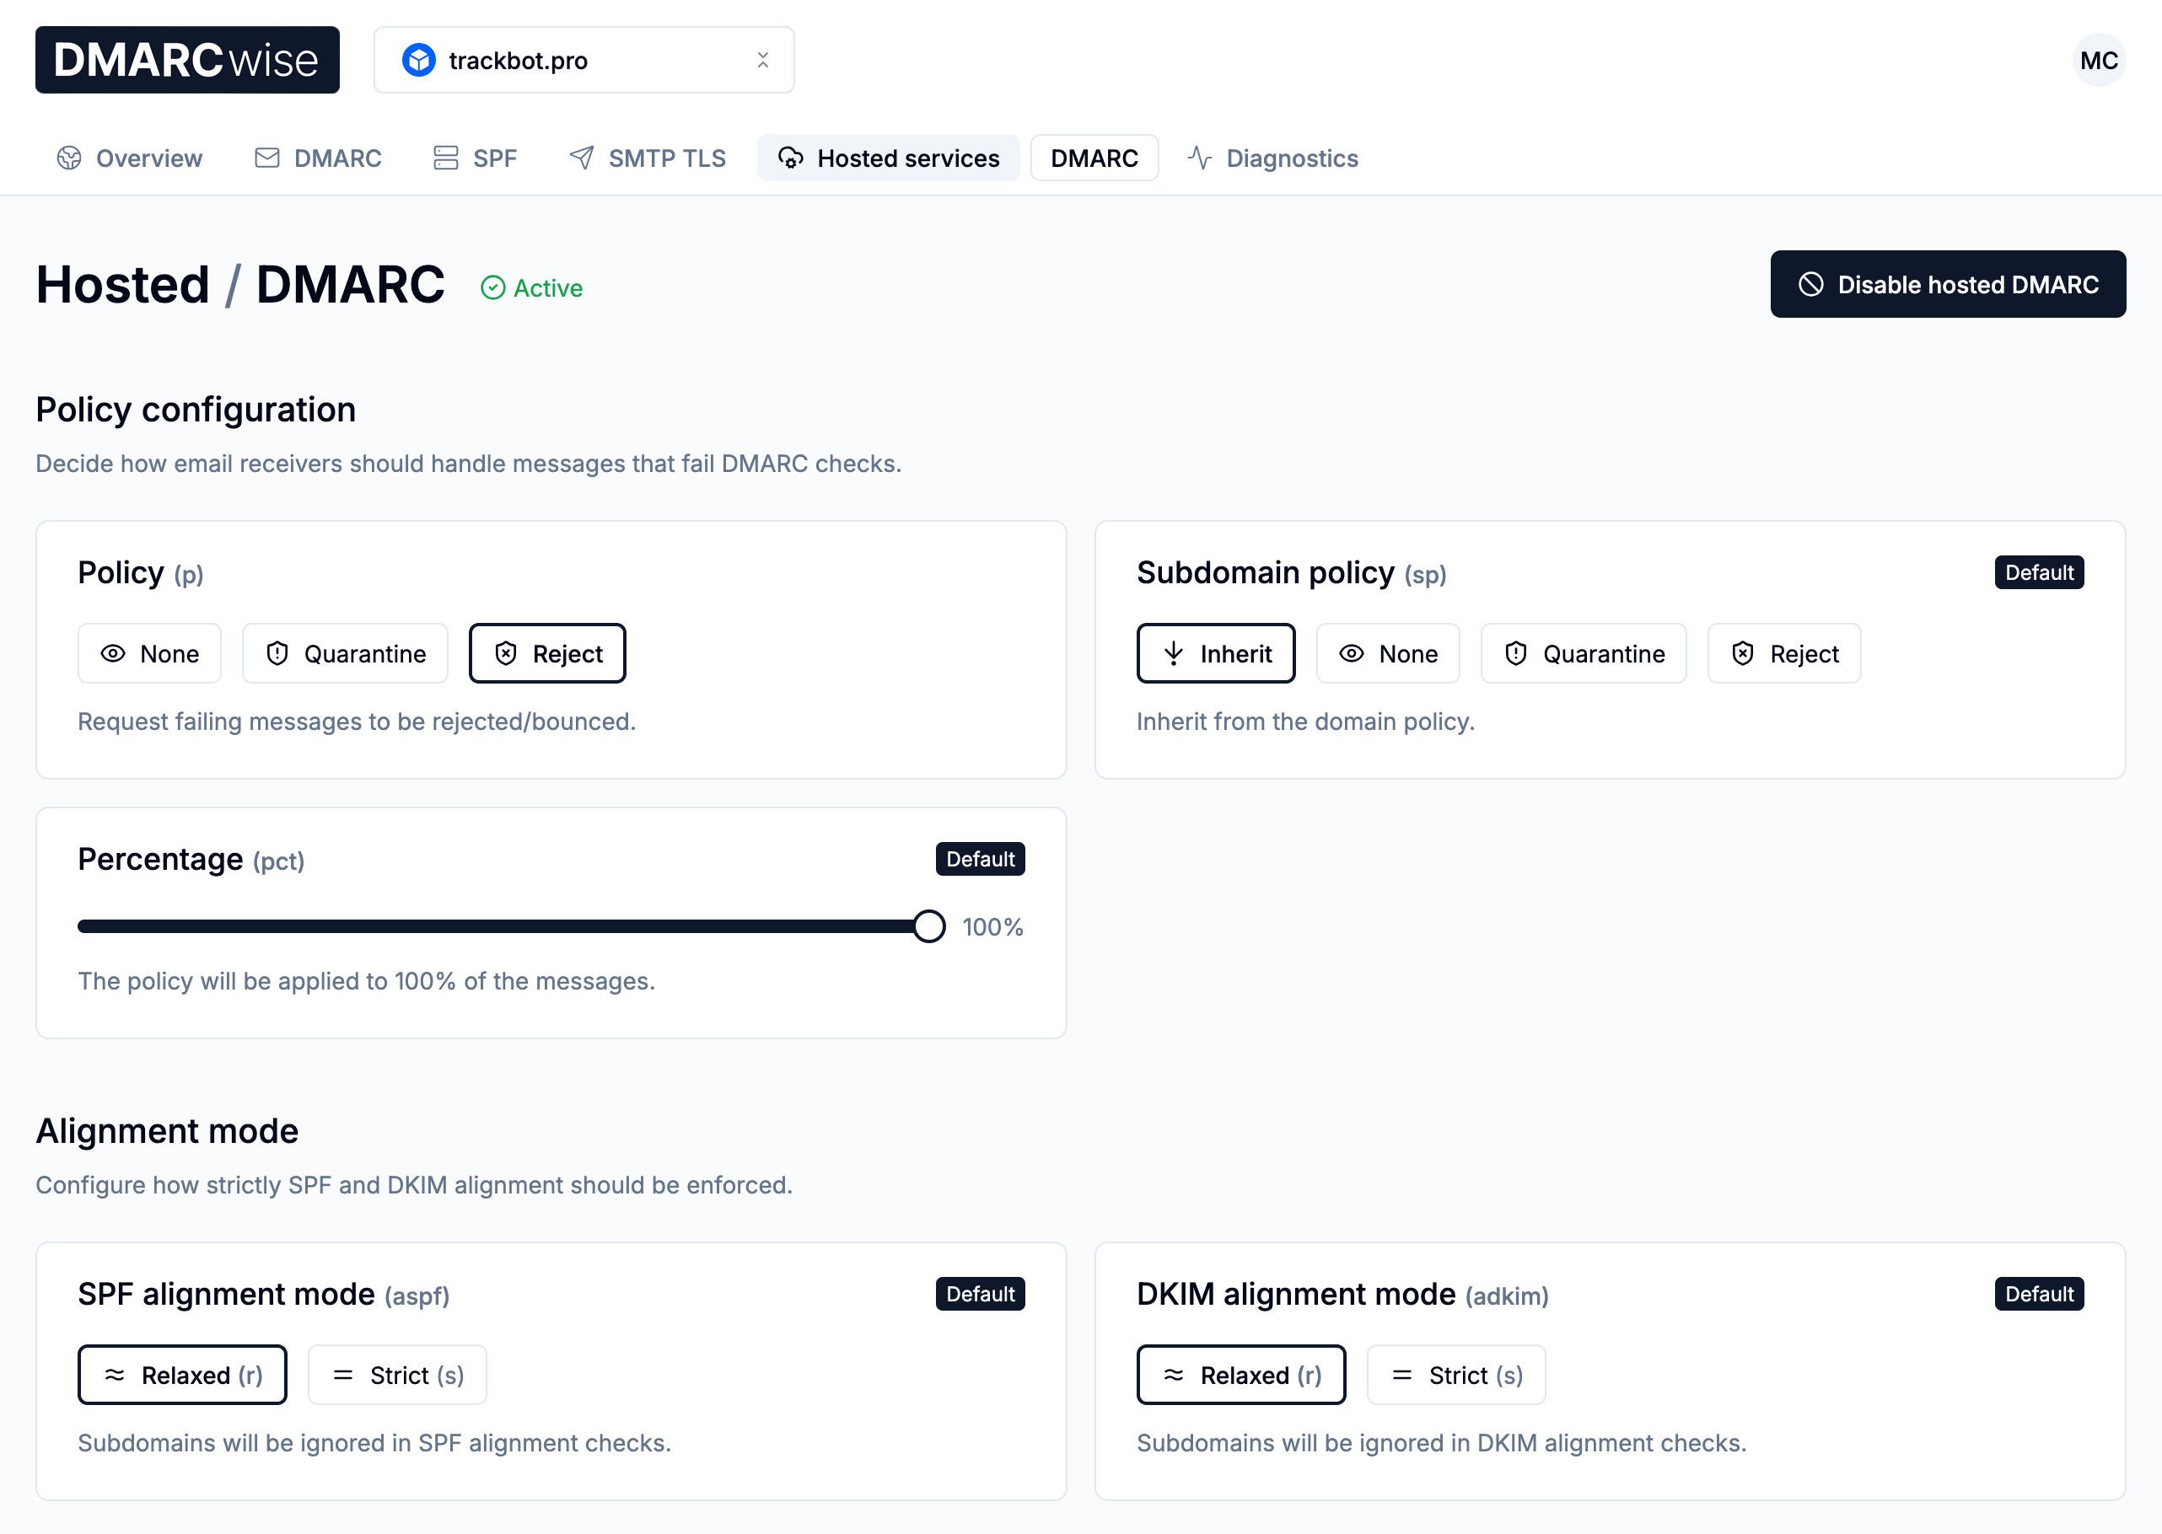Set domain policy to Quarantine
This screenshot has width=2162, height=1534.
(344, 652)
